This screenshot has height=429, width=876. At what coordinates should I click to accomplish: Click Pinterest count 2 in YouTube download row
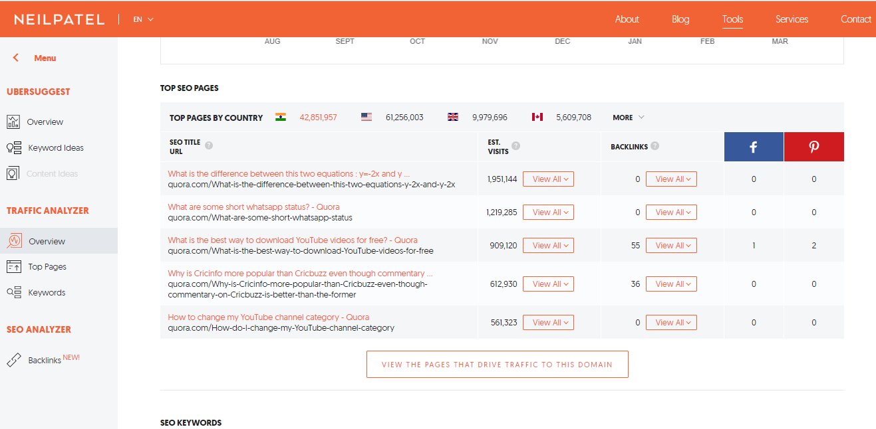click(814, 246)
